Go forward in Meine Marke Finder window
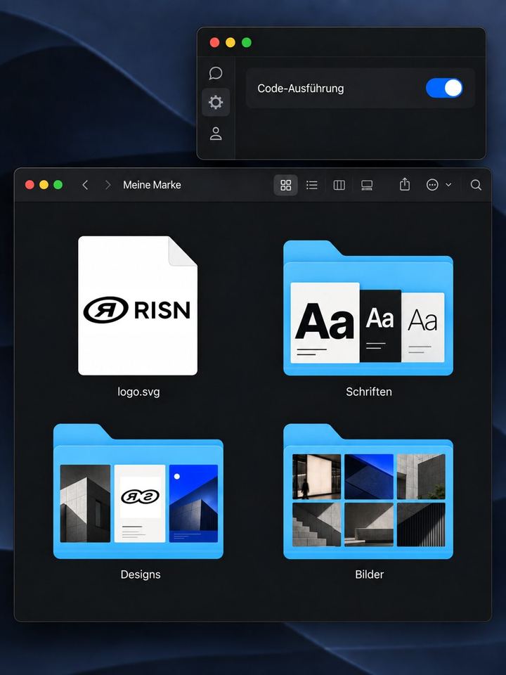The width and height of the screenshot is (506, 675). pos(108,185)
